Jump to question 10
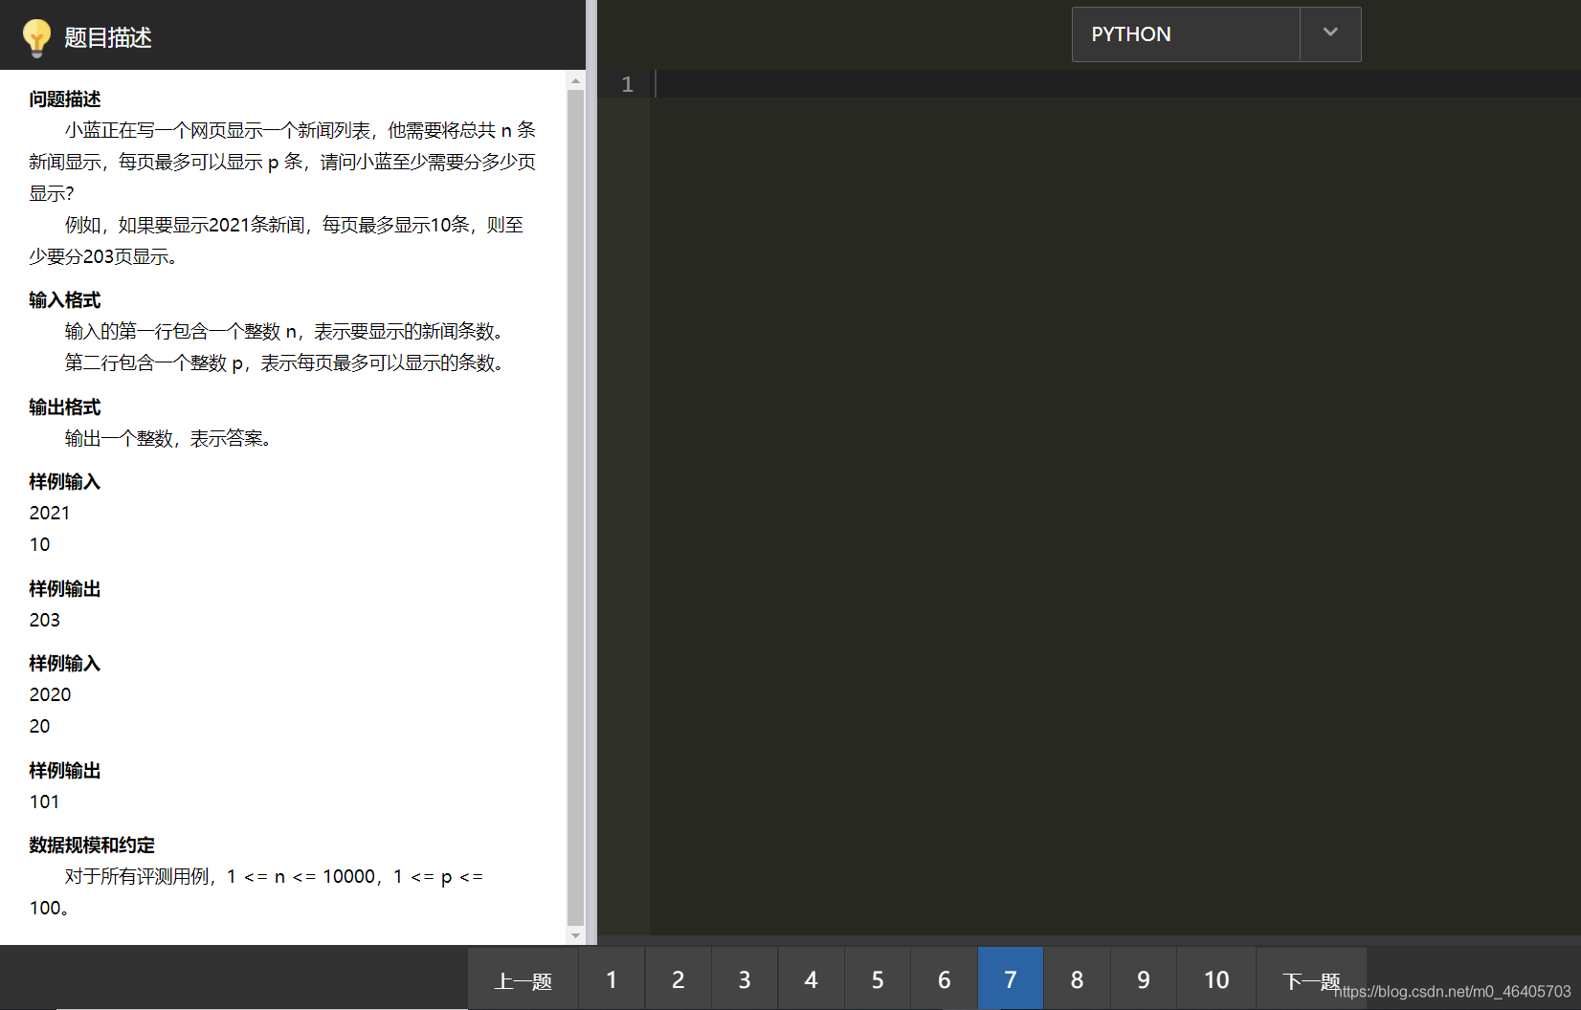1581x1010 pixels. click(1216, 979)
